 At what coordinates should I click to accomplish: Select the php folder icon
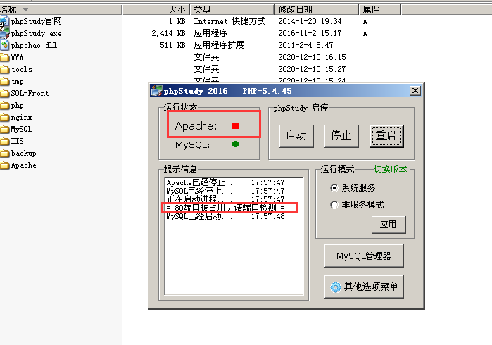[x=5, y=106]
